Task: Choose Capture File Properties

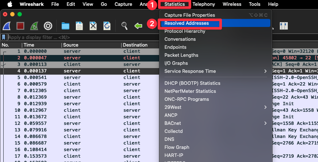Action: 216,15
